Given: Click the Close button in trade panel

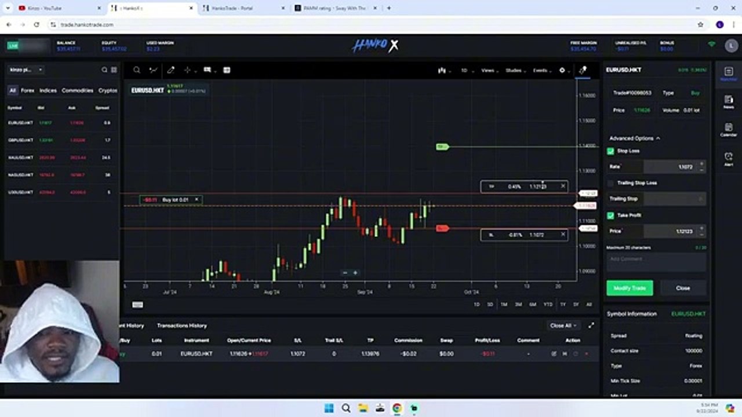Looking at the screenshot, I should click(683, 288).
